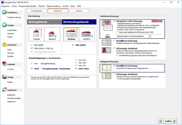The width and height of the screenshot is (182, 125).
Task: Select the Wohngebäude Neubau building icon
Action: click(37, 34)
